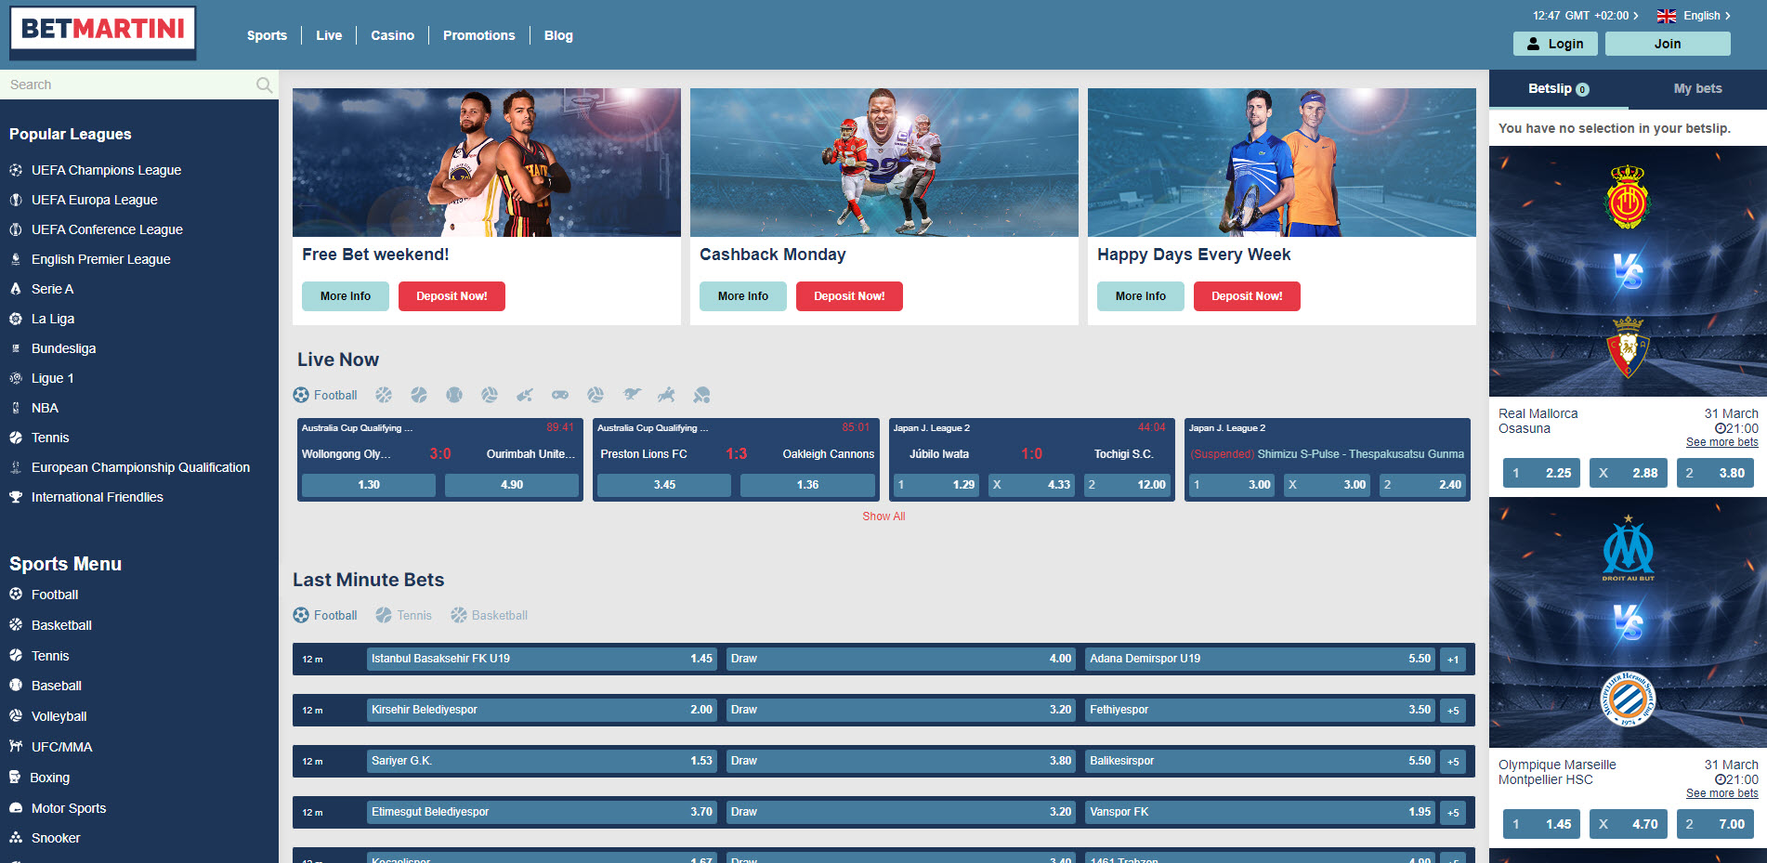This screenshot has width=1767, height=863.
Task: Click the Baseball icon in Sports Menu
Action: pyautogui.click(x=16, y=686)
